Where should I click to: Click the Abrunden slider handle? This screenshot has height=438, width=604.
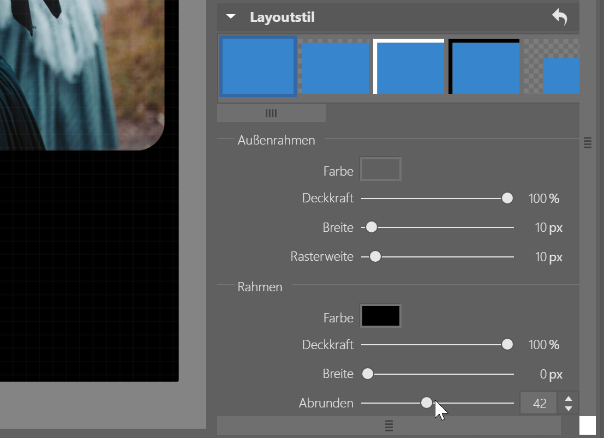click(x=427, y=403)
